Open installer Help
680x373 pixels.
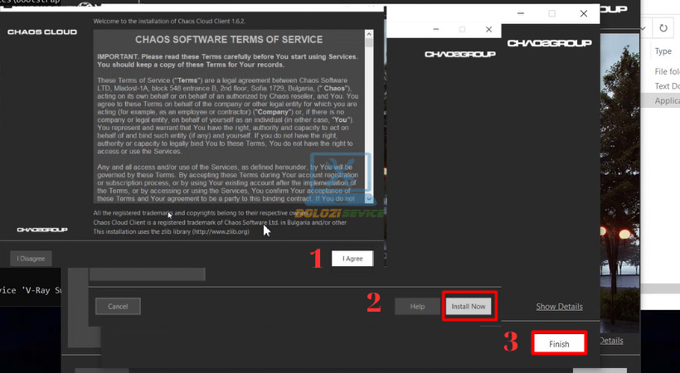(417, 307)
